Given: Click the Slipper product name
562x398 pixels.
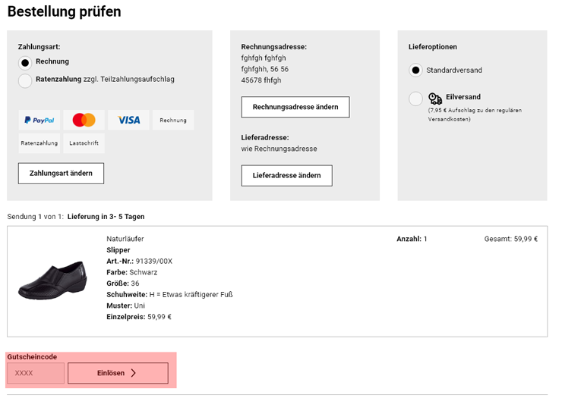Looking at the screenshot, I should tap(118, 250).
